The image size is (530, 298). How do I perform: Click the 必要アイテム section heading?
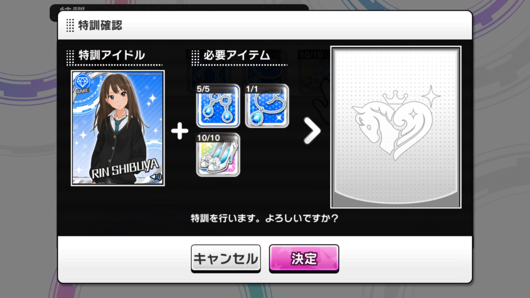tap(237, 55)
